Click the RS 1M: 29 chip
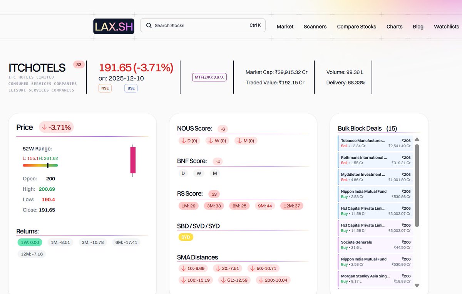Screen dimensions: 462x294 189,206
